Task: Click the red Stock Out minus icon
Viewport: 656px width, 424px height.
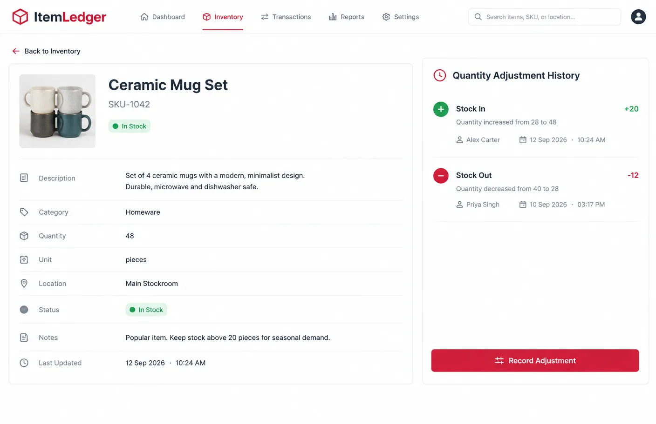Action: [441, 176]
